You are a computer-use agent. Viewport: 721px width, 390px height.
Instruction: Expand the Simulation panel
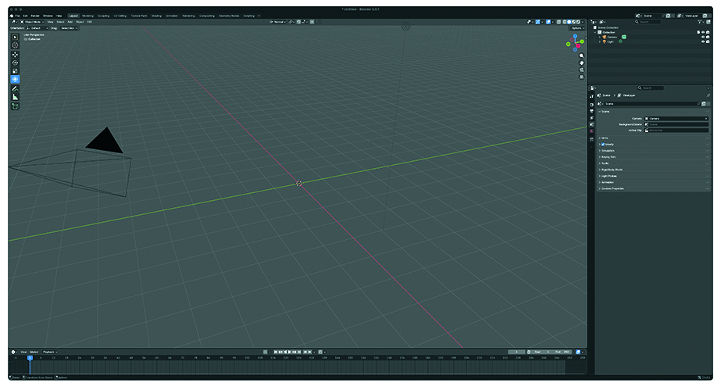[653, 150]
